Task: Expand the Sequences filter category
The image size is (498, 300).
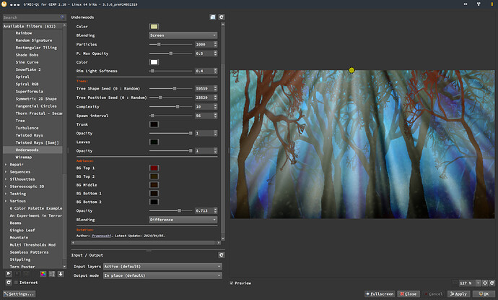Action: pos(6,172)
